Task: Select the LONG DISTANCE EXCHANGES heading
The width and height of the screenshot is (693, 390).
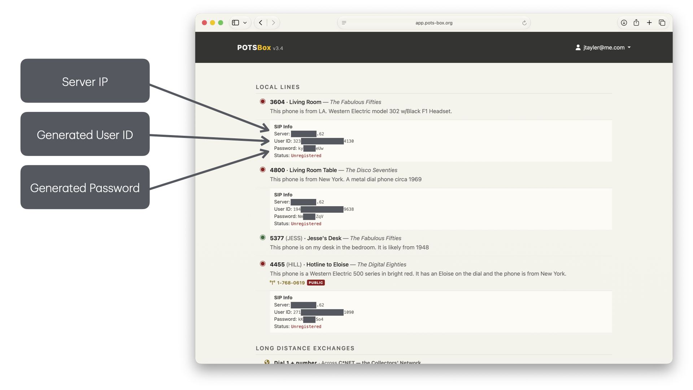Action: (305, 348)
